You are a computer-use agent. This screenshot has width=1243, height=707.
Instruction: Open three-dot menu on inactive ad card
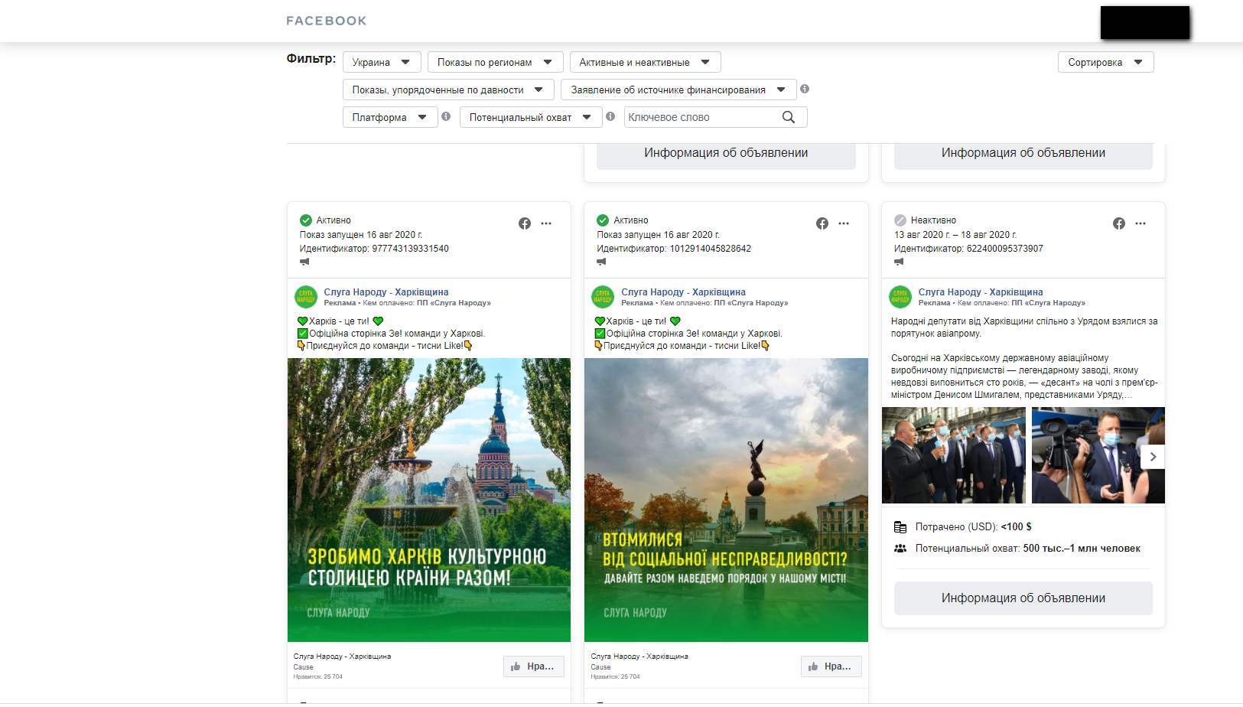tap(1141, 223)
